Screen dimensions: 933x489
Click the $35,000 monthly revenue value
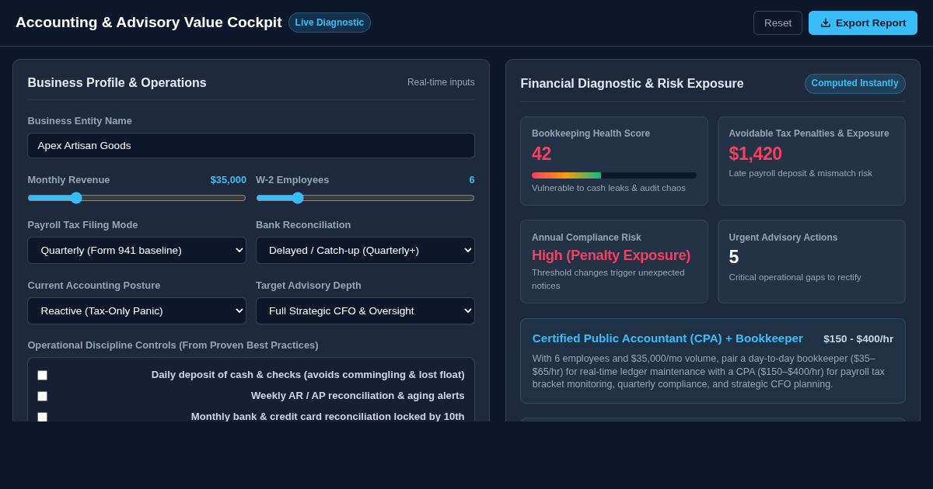click(x=228, y=179)
